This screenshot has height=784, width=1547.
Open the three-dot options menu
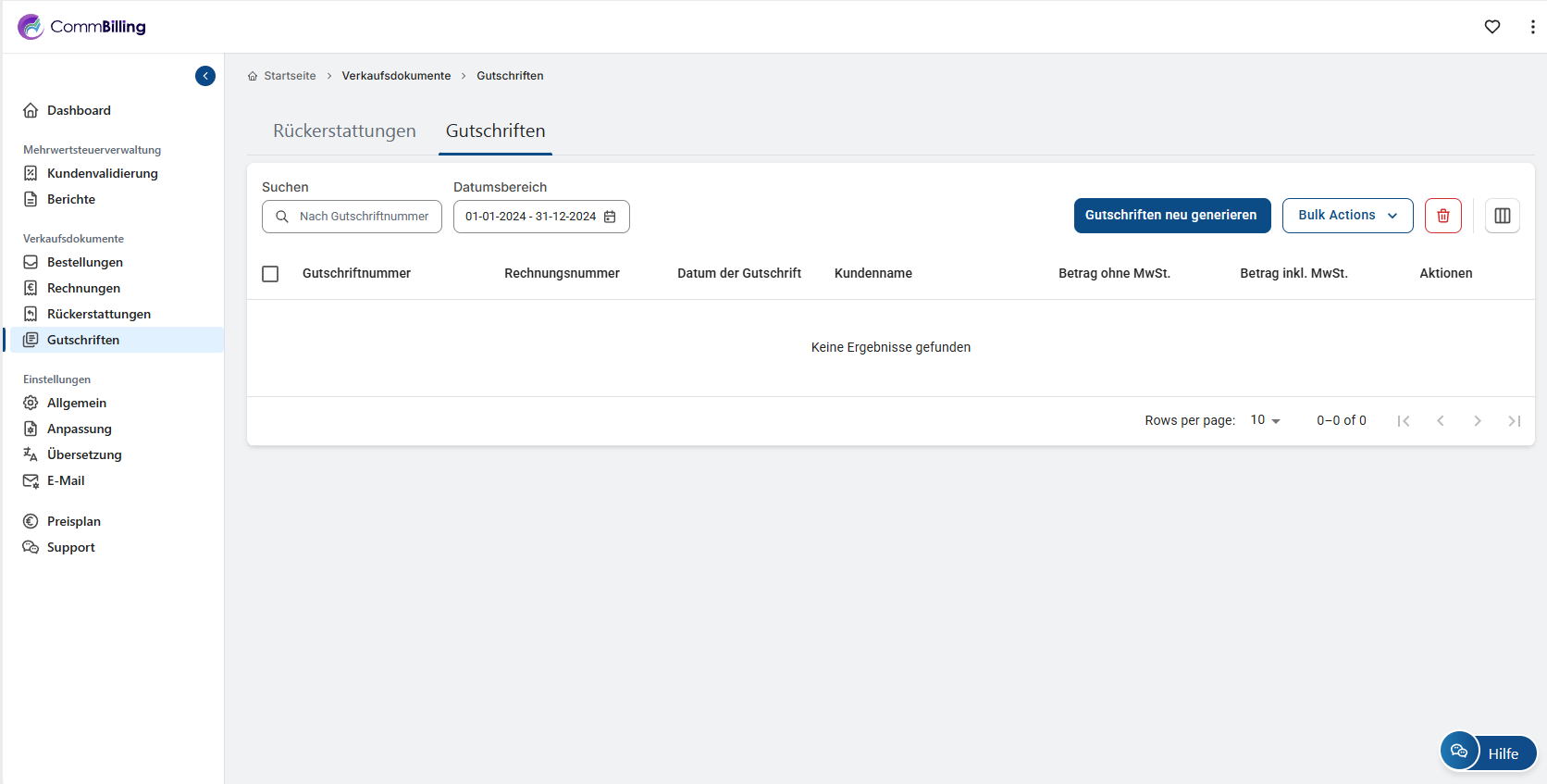1532,27
